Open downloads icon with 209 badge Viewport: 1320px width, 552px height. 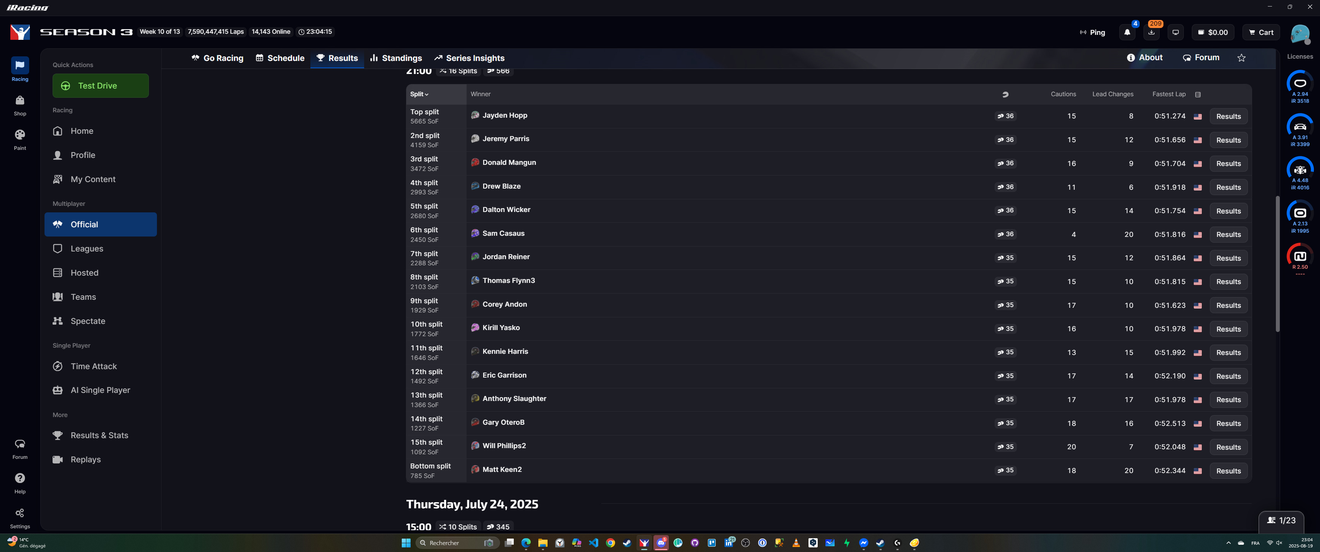coord(1152,32)
